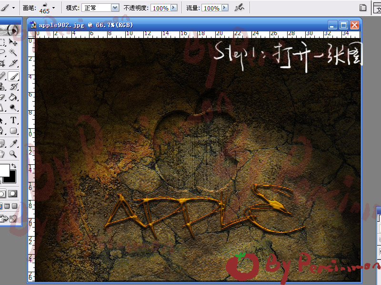This screenshot has width=381, height=285.
Task: Switch to standard screen mode
Action: click(x=1, y=206)
